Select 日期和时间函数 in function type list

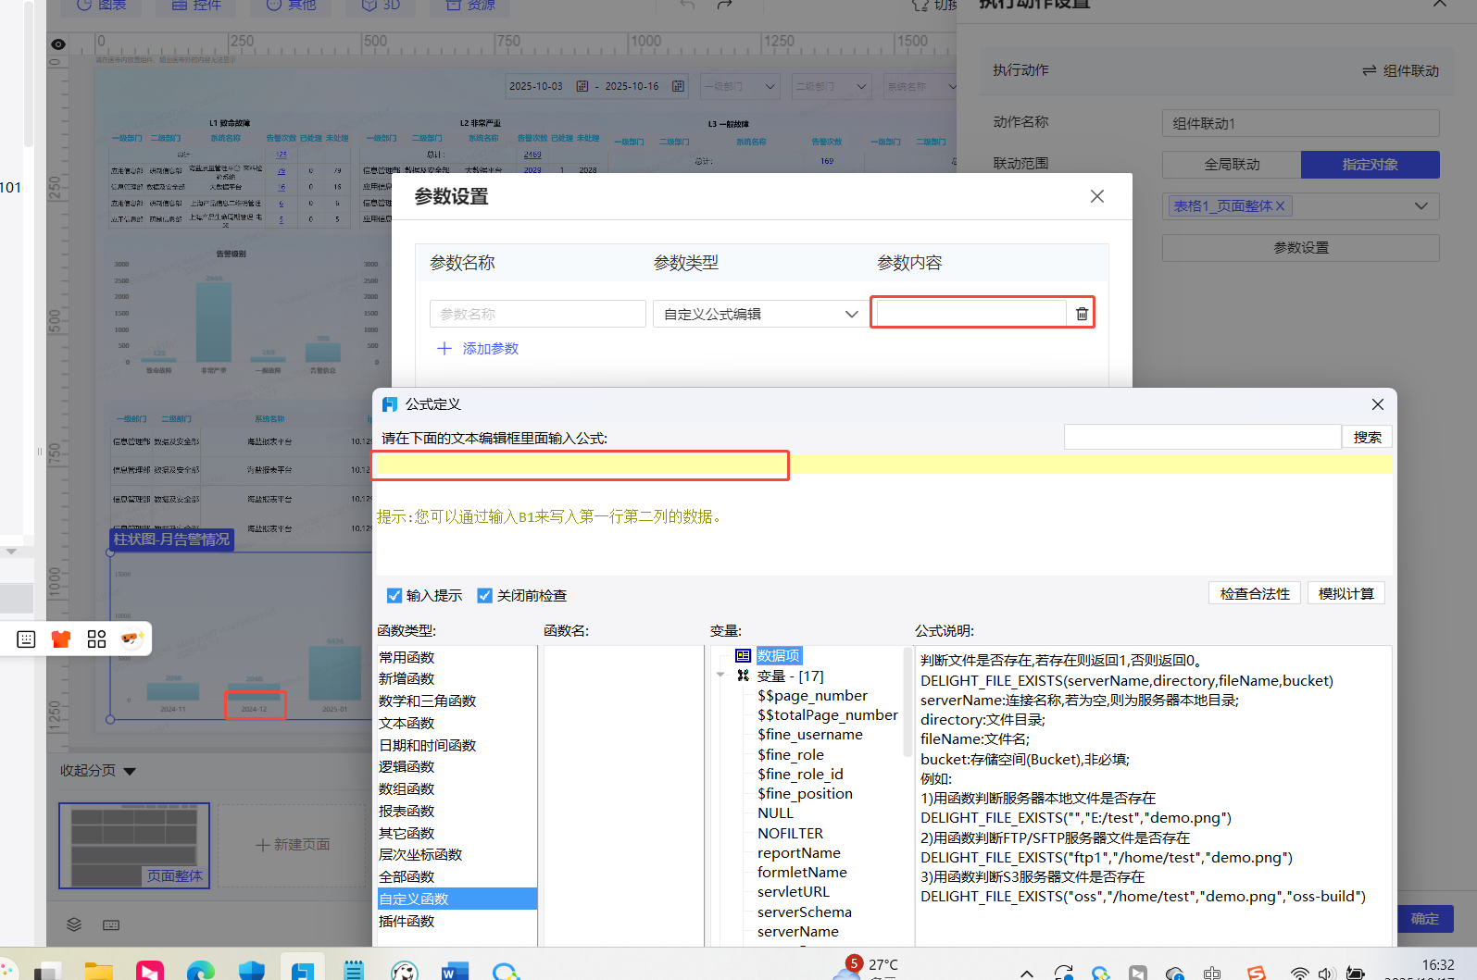[427, 745]
